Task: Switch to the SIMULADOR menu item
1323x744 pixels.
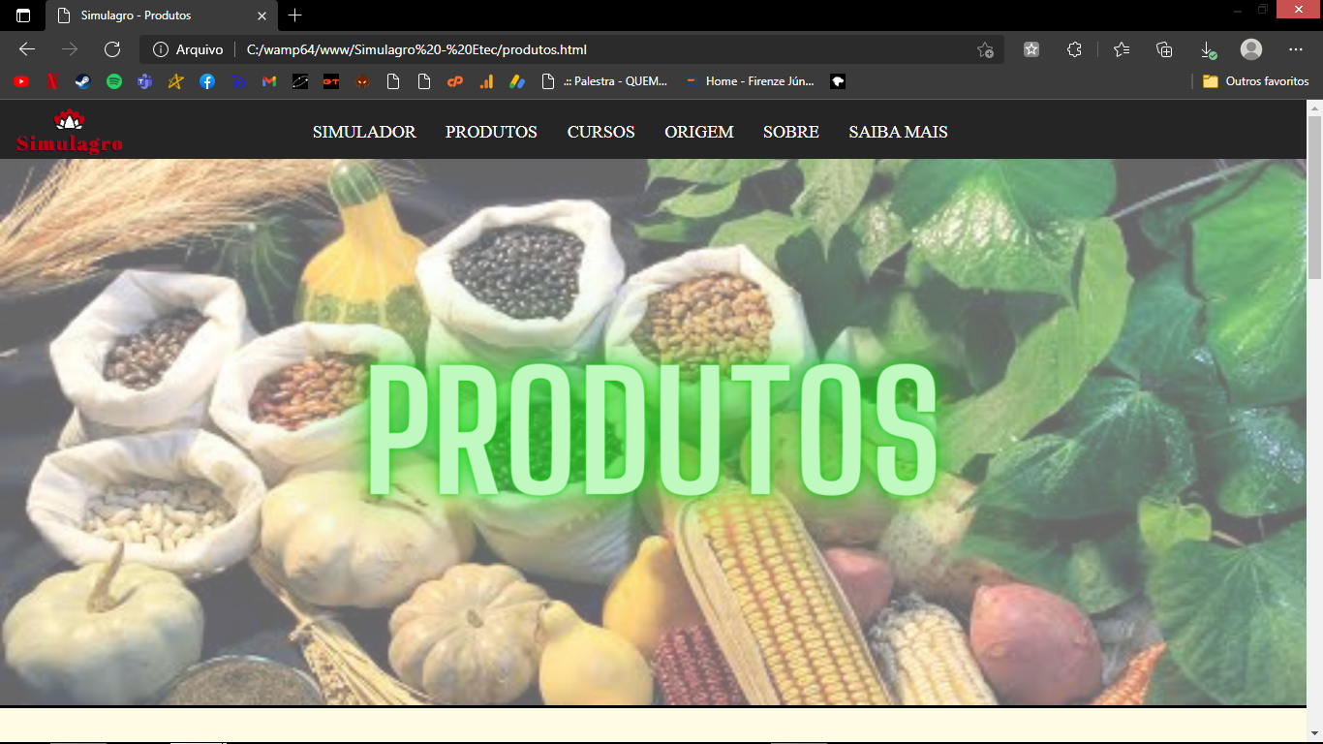Action: click(x=364, y=132)
